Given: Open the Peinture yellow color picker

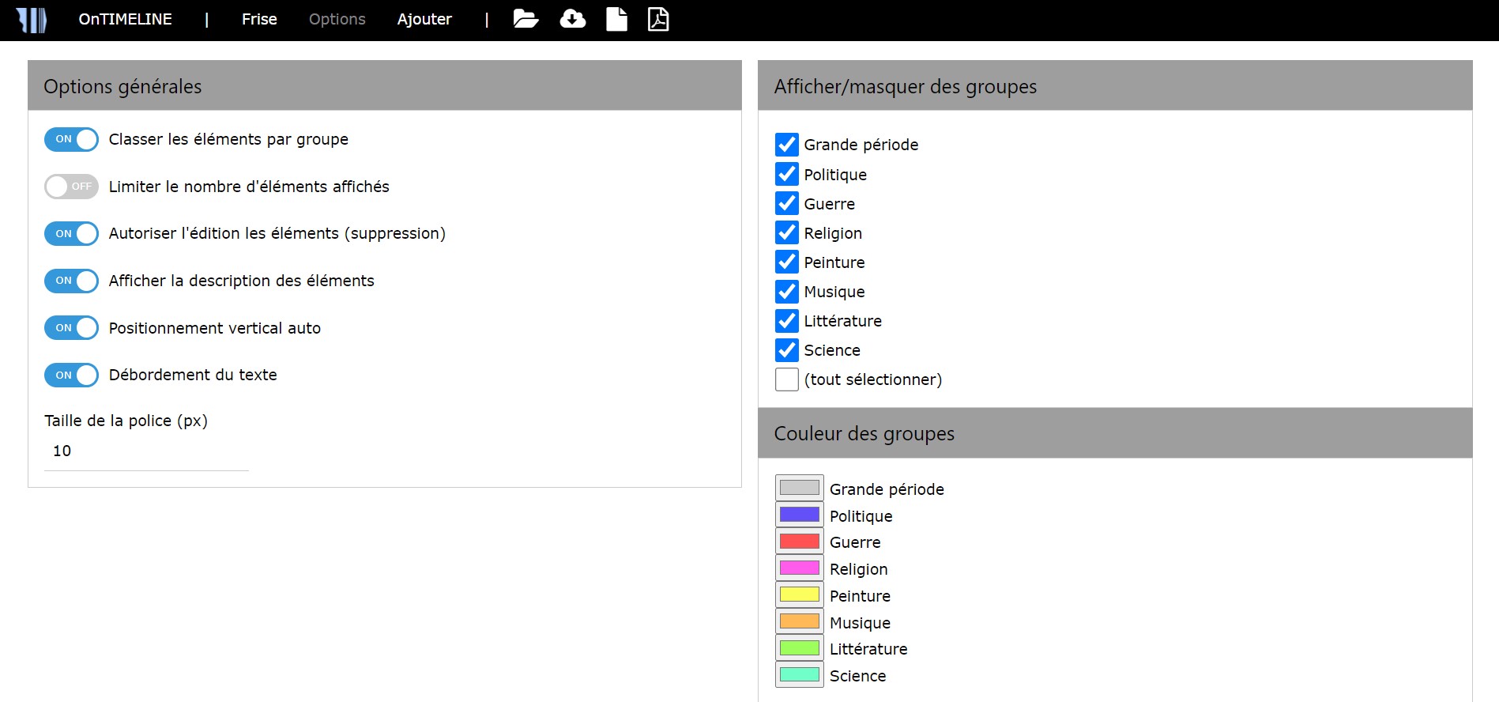Looking at the screenshot, I should pos(799,594).
